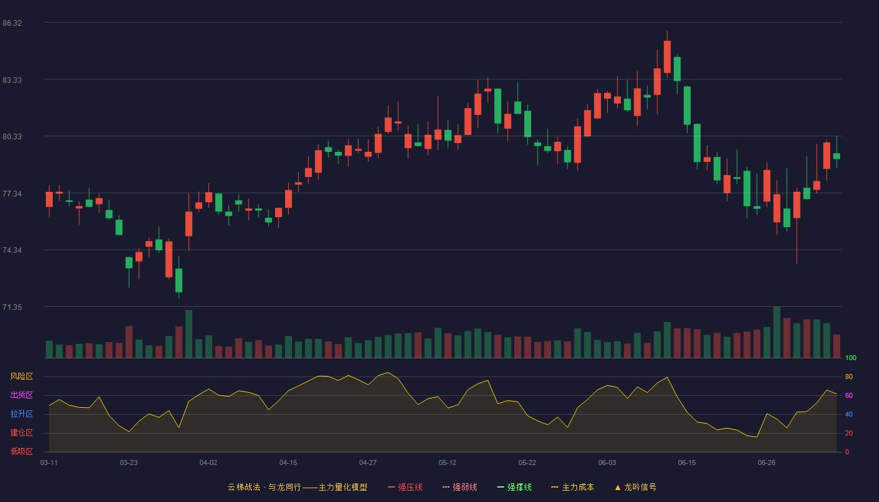This screenshot has width=879, height=502.
Task: Click the 龙吟信号 triangle legend icon
Action: 617,487
